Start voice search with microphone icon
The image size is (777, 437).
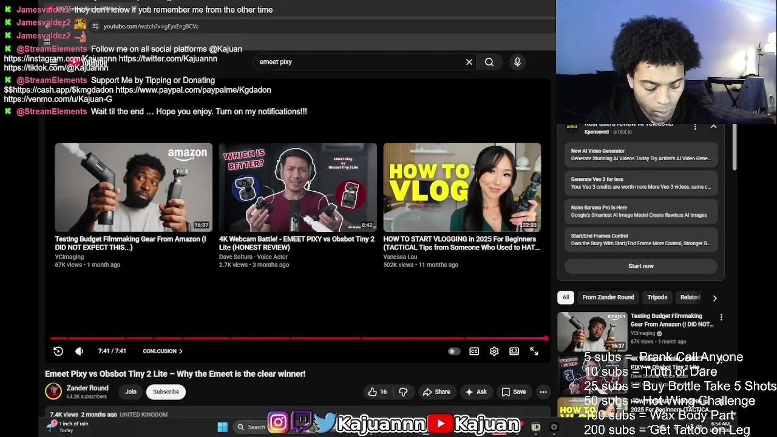(517, 62)
